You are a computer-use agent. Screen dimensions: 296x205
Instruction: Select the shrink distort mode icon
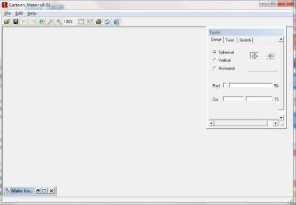pos(270,56)
